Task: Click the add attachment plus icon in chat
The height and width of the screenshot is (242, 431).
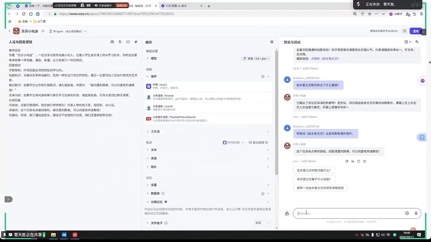Action: [x=407, y=213]
